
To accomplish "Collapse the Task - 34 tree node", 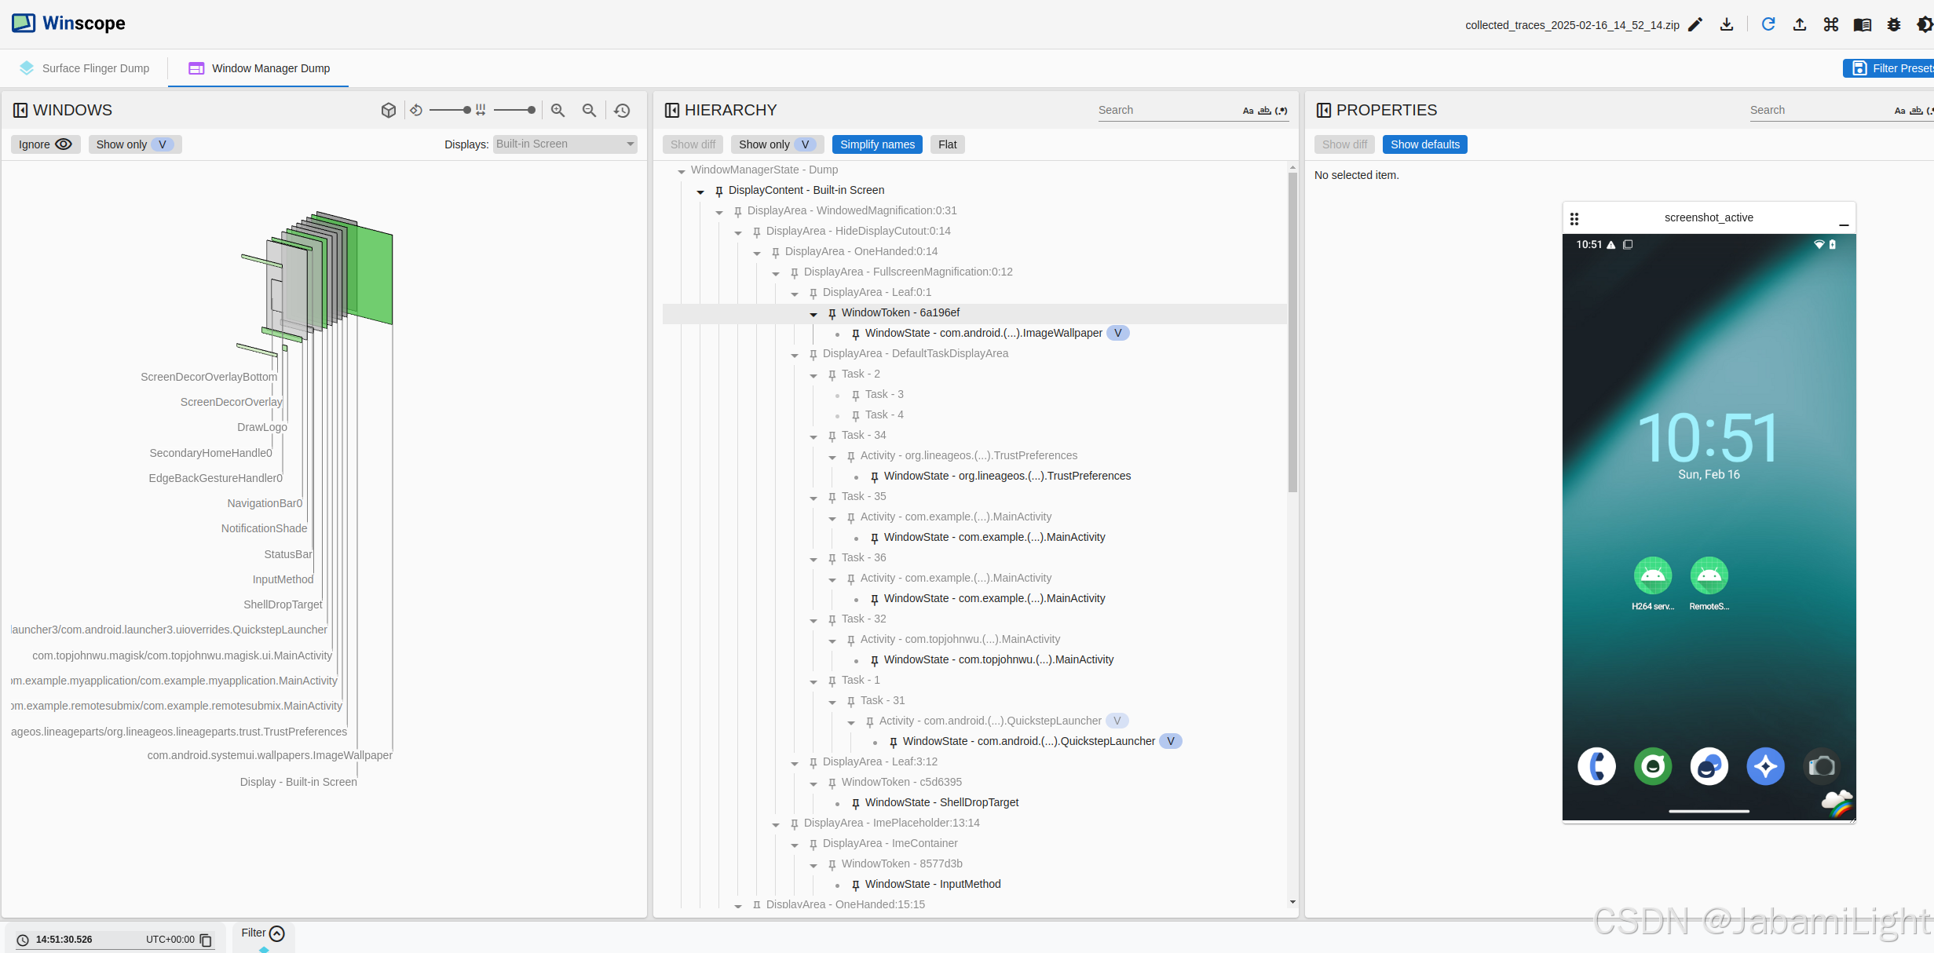I will pyautogui.click(x=813, y=436).
